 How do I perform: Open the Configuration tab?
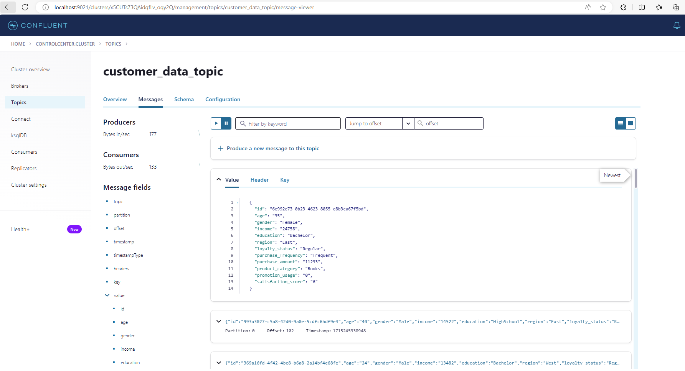click(223, 99)
